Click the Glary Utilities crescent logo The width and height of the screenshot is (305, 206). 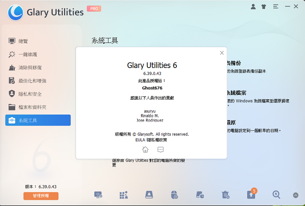[16, 12]
